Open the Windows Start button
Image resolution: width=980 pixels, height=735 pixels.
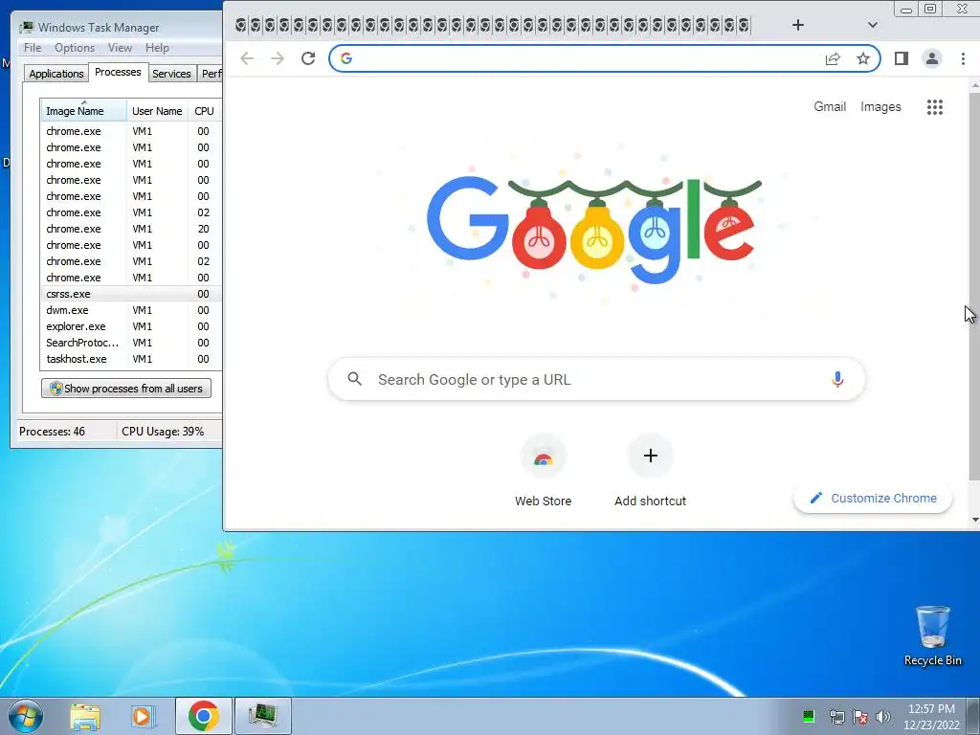click(x=26, y=716)
